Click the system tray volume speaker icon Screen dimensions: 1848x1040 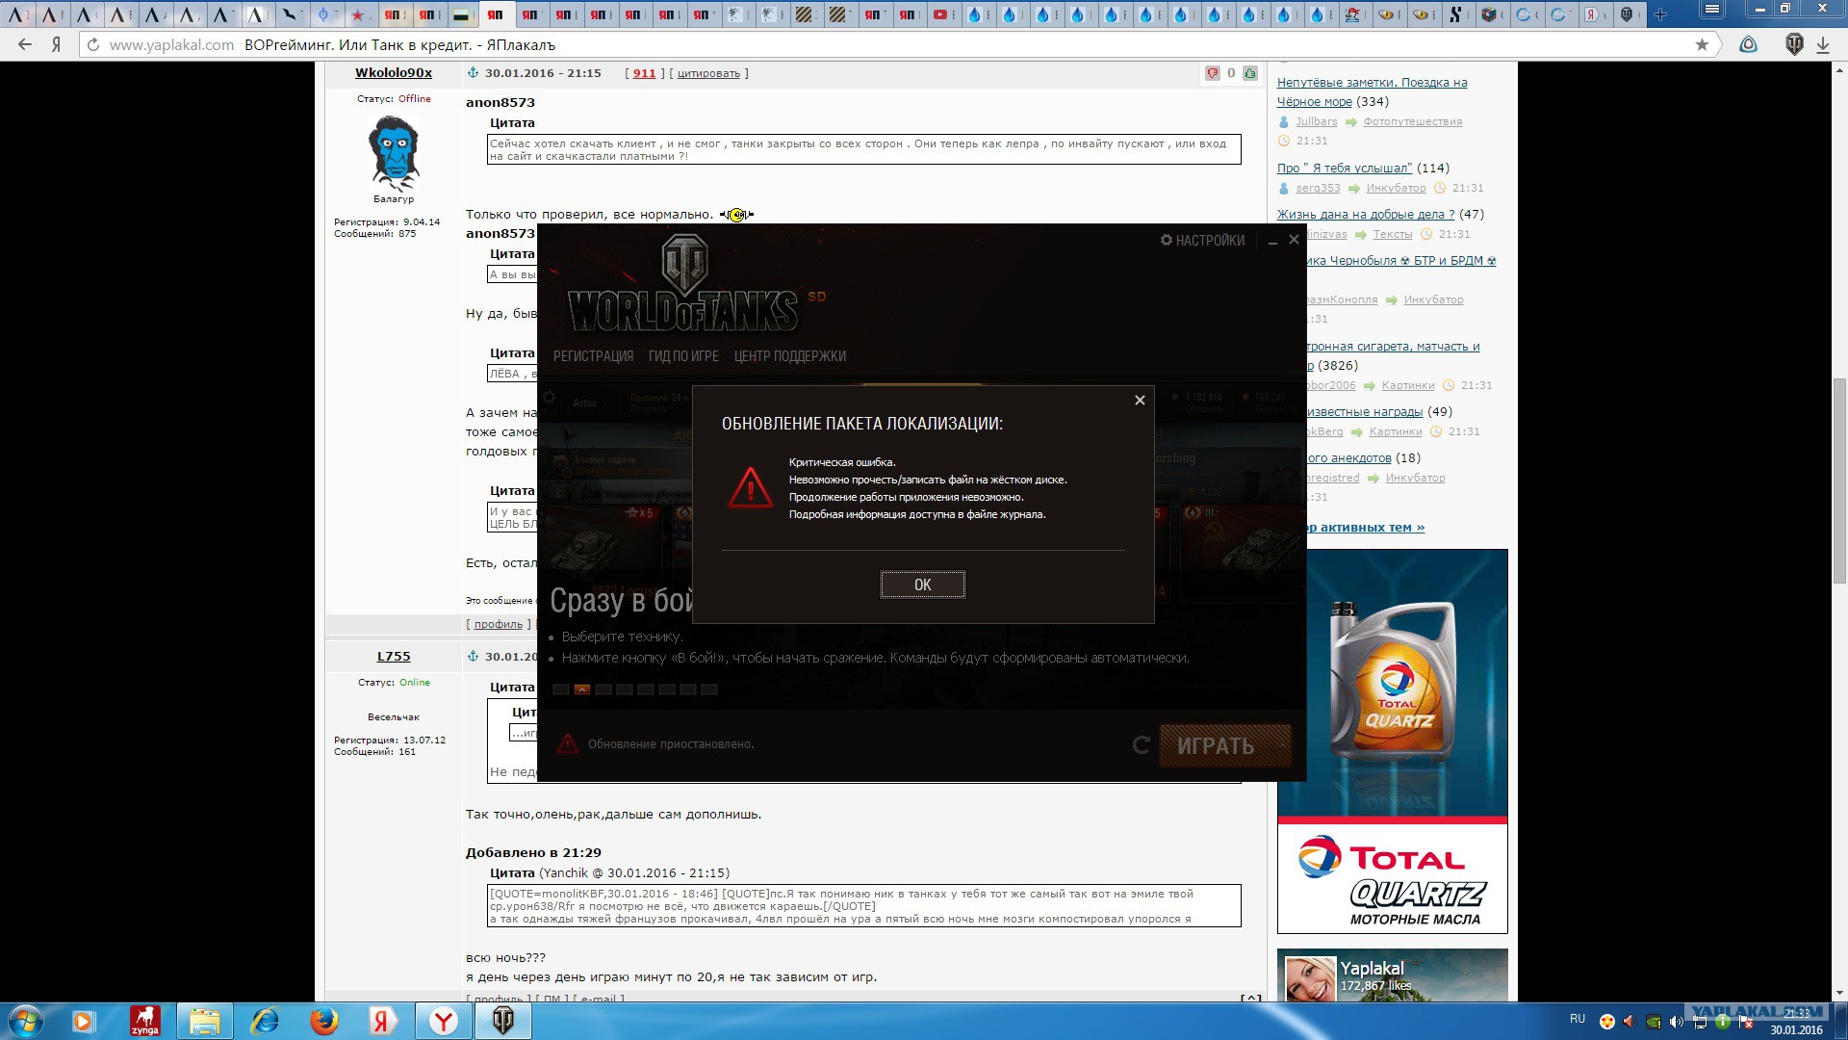tap(1676, 1022)
